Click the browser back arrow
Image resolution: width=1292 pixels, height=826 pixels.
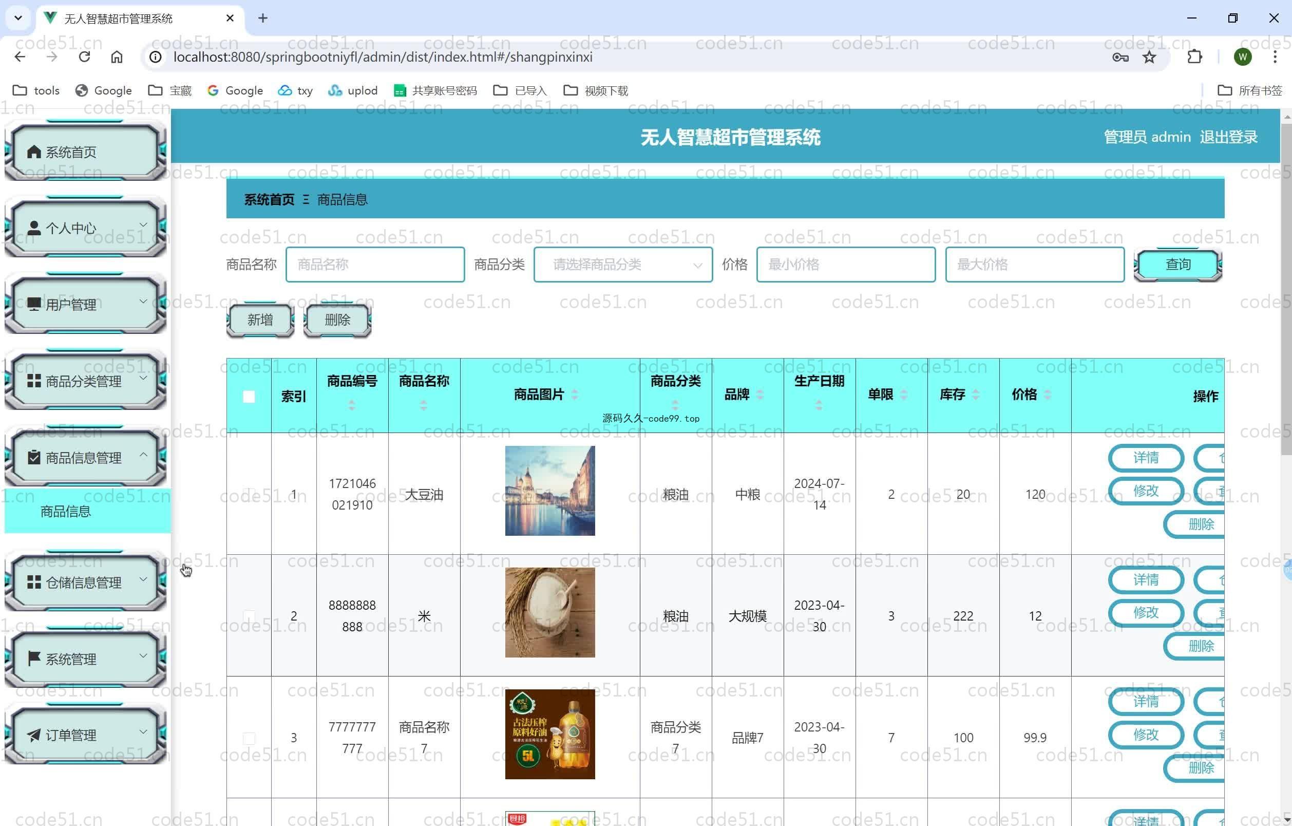coord(20,57)
